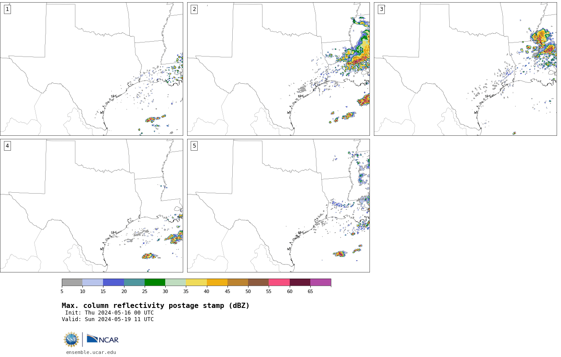Click the panel label number 1
This screenshot has width=561, height=357.
(7, 9)
